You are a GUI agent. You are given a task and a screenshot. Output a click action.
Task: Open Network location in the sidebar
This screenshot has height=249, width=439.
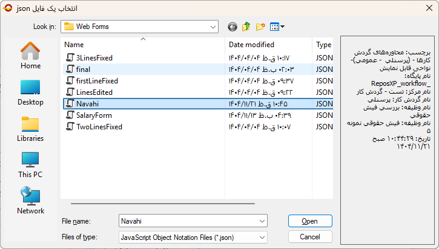(x=30, y=201)
